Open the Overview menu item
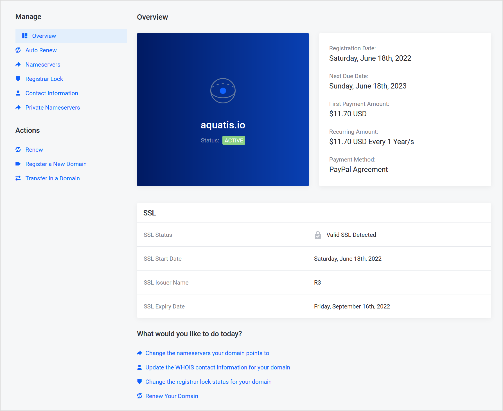Screen dimensions: 503x411 pyautogui.click(x=71, y=36)
